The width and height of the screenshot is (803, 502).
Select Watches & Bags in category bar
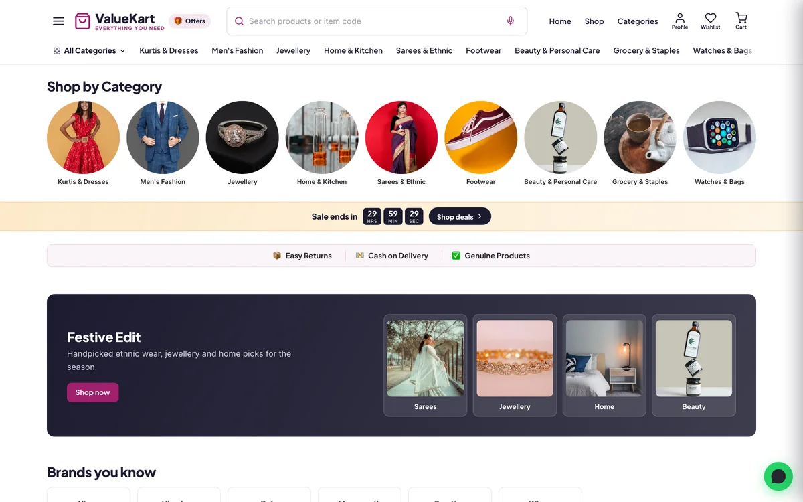tap(723, 50)
